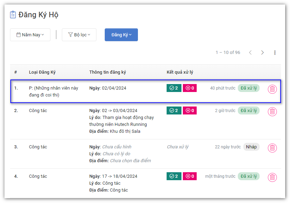Click the clipboard icon beside Đăng Ký Hộ
Screen dimensions: 290x203
click(x=13, y=15)
